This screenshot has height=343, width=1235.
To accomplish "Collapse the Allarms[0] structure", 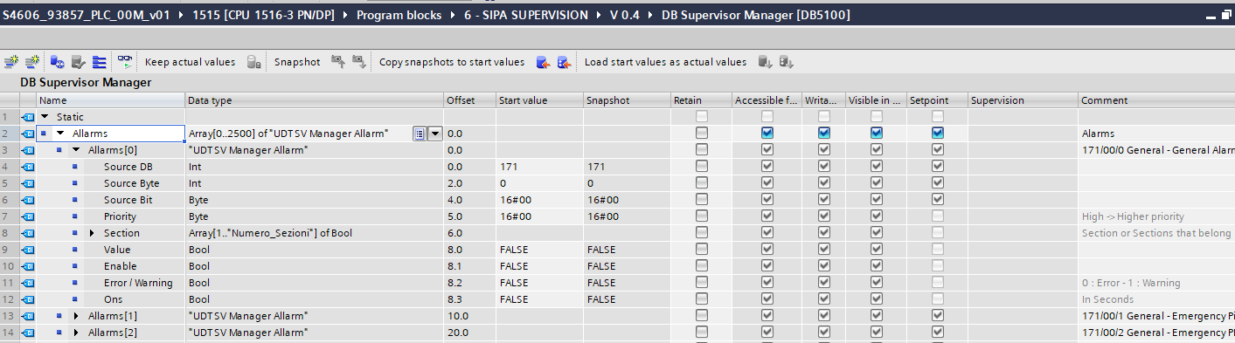I will click(x=76, y=150).
